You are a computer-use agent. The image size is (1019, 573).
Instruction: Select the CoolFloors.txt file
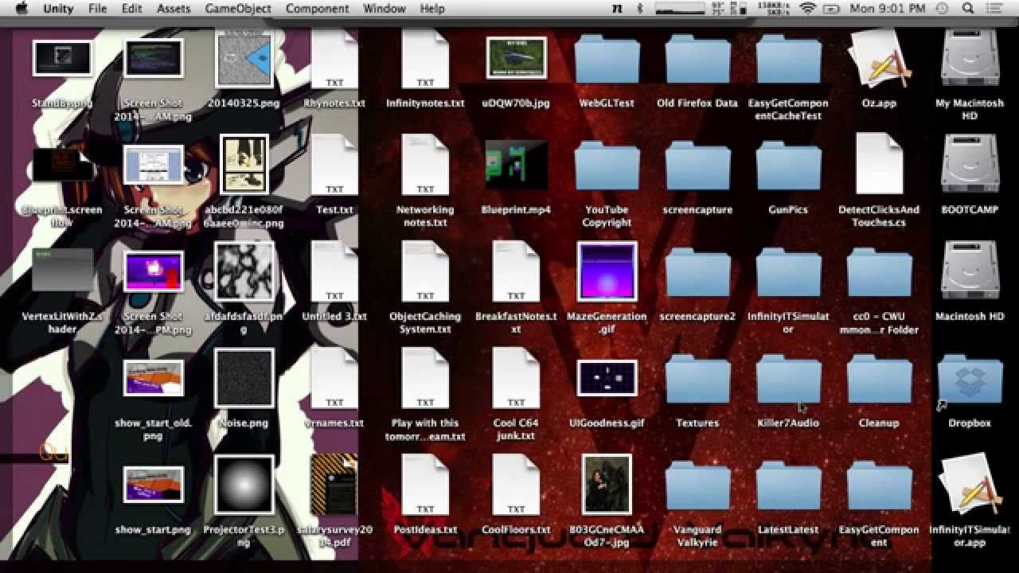(x=516, y=486)
